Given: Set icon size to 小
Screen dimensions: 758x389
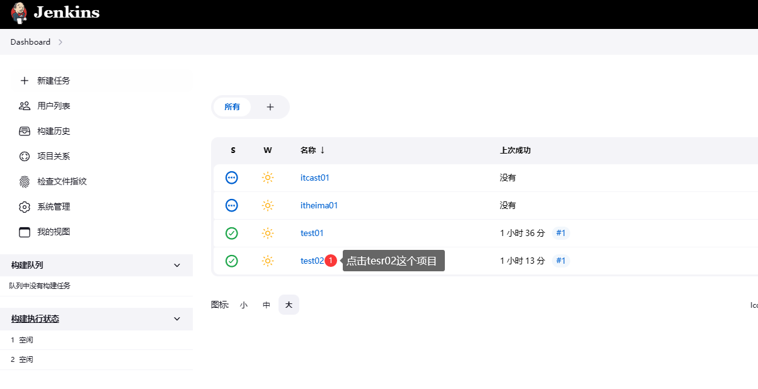Looking at the screenshot, I should (x=244, y=305).
